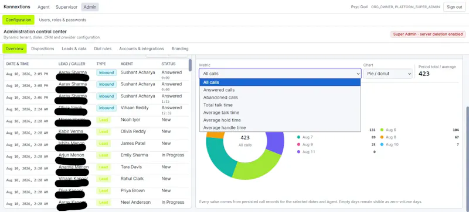Click the Psyc God user name
Screen dimensions: 469x212
[x=359, y=7]
